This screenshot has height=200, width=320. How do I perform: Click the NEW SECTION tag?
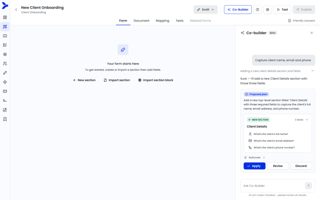[258, 120]
